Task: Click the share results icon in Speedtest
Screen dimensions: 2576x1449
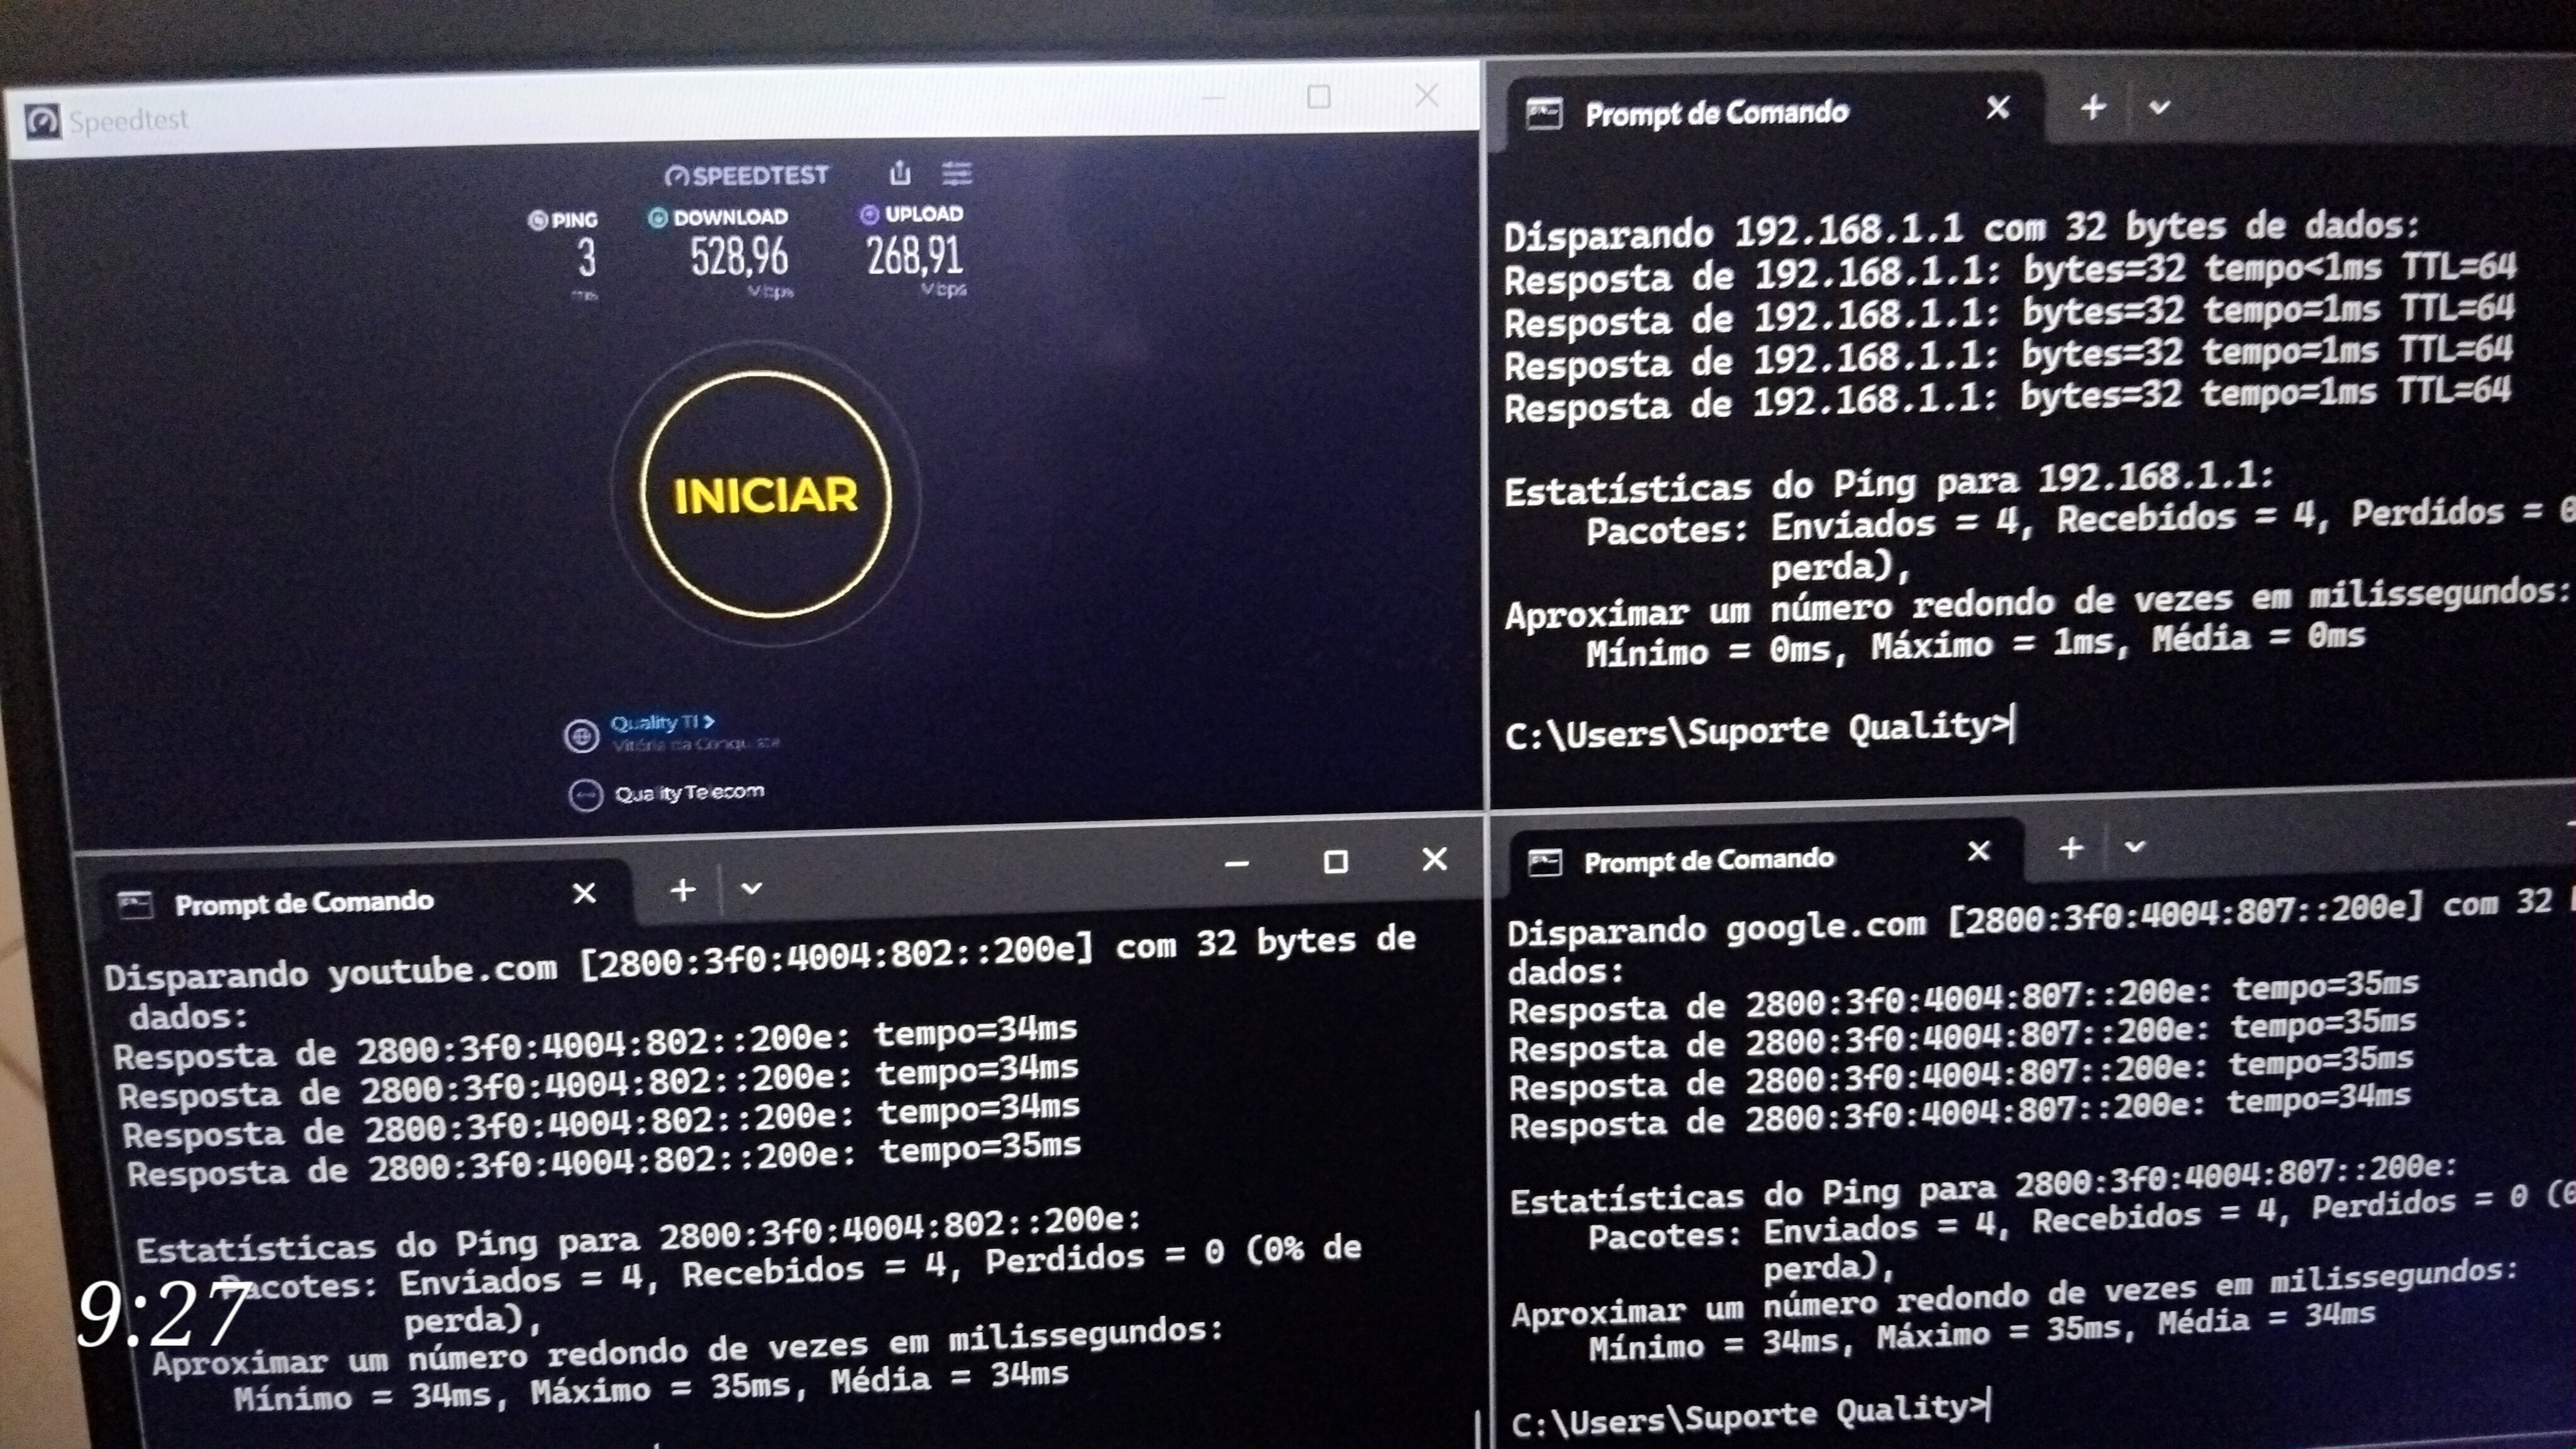Action: coord(900,174)
